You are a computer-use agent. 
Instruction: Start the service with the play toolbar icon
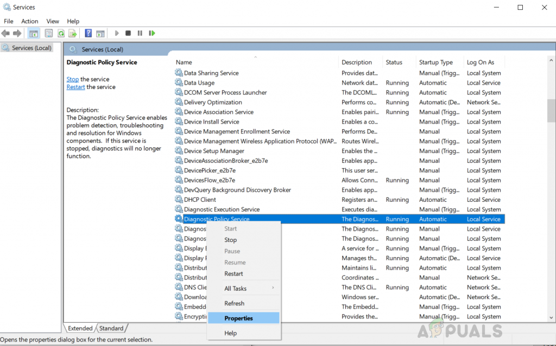coord(116,33)
